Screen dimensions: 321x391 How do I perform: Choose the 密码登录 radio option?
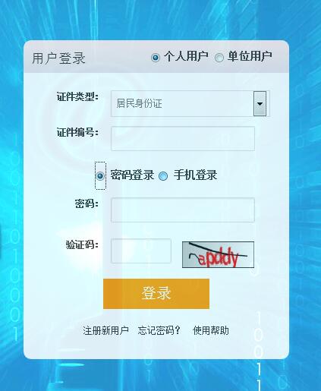click(100, 175)
